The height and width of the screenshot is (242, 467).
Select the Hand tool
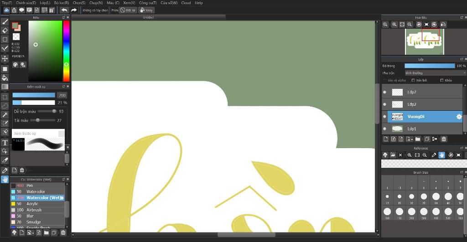(5, 179)
